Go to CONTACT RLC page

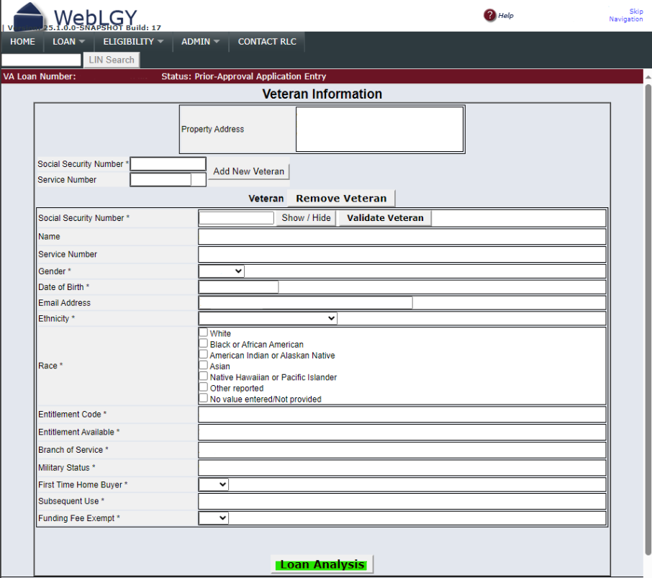267,42
